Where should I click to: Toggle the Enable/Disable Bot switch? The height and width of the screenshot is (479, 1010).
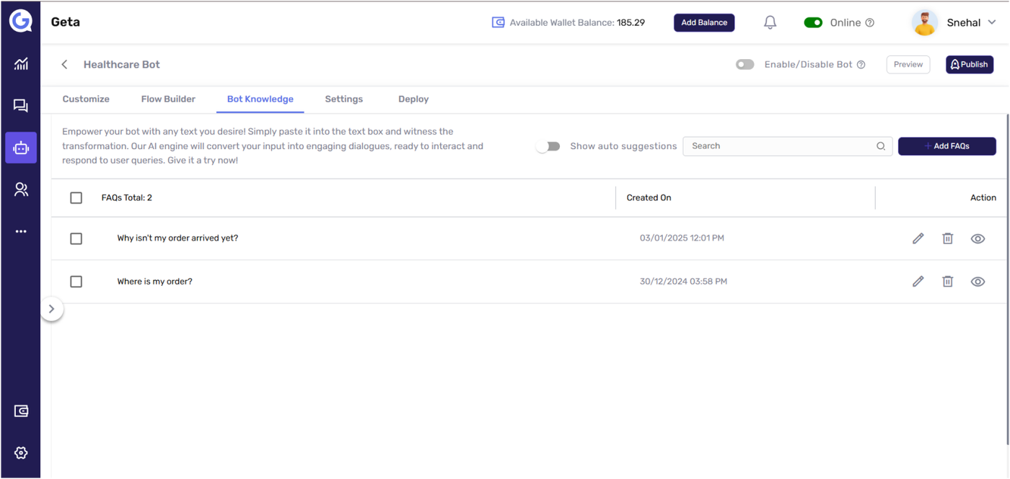pyautogui.click(x=745, y=65)
